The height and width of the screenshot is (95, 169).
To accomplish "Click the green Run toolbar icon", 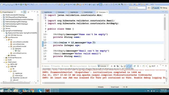I will (x=21, y=4).
